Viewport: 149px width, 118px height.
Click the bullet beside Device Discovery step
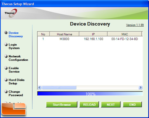coord(6,32)
